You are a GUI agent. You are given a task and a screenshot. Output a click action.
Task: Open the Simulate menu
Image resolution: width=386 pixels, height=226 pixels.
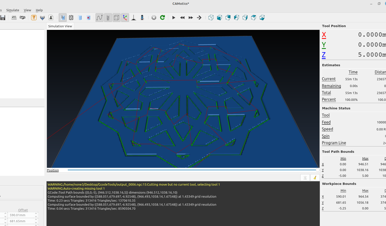coord(13,10)
